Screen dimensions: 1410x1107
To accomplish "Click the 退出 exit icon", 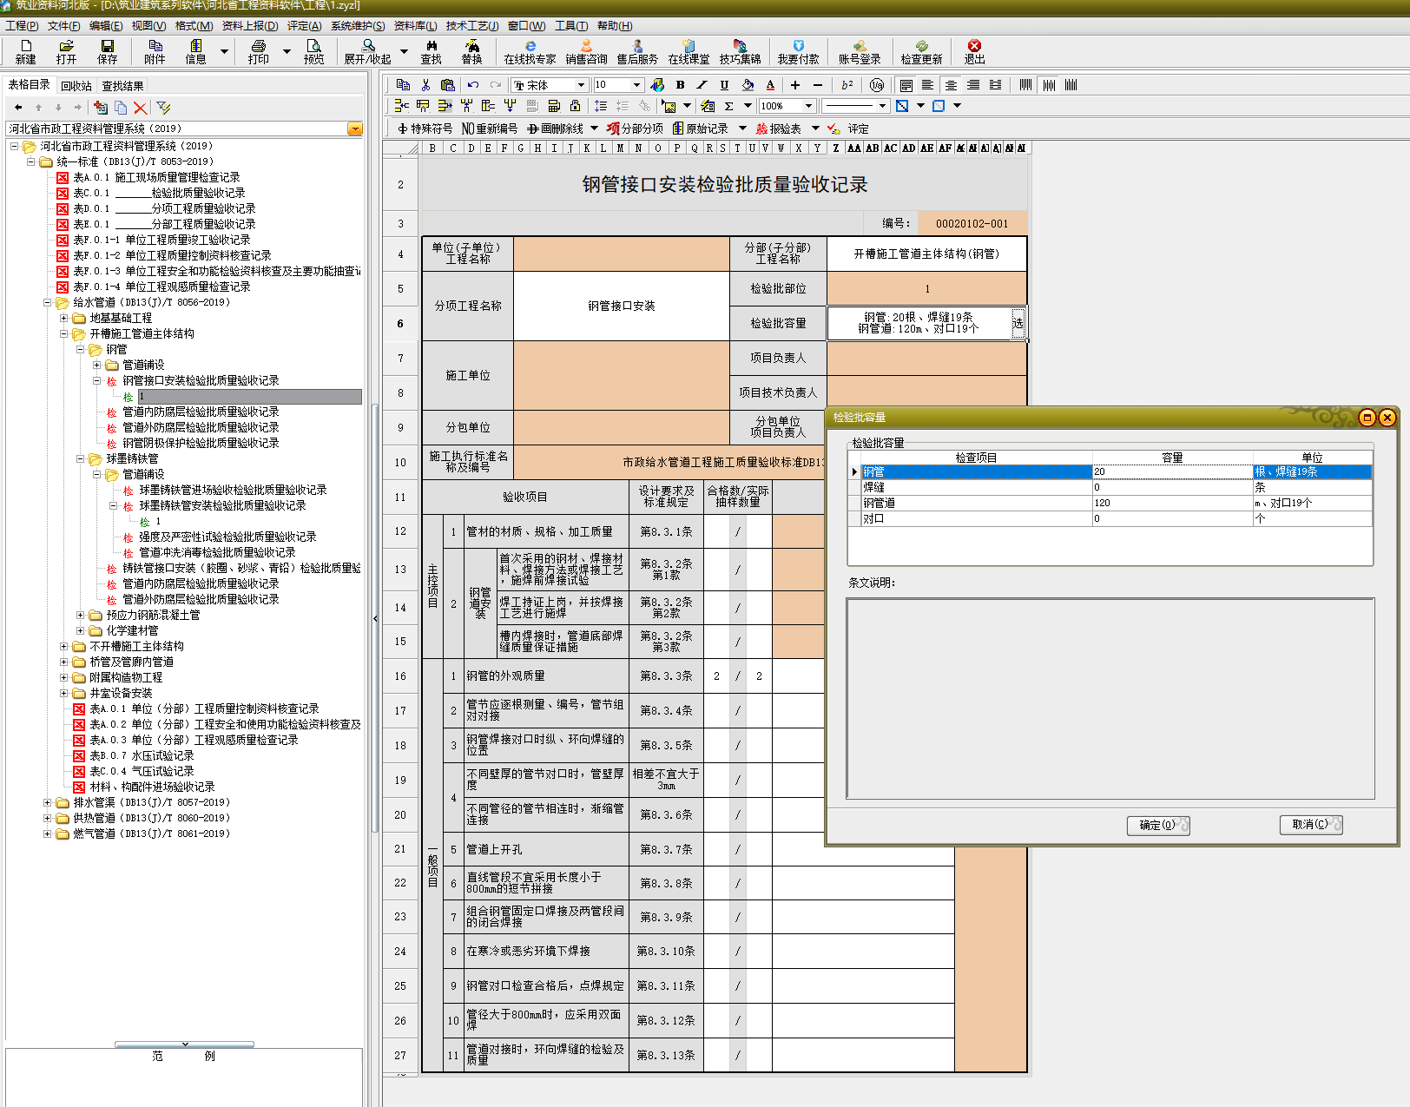I will coord(974,51).
